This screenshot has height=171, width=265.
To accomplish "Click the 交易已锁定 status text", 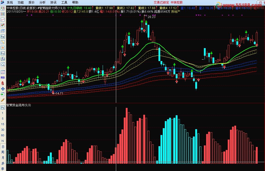I will 161,2.
